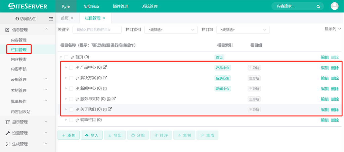Open the 栏目组 filter dropdown
The image size is (344, 152).
pyautogui.click(x=243, y=30)
